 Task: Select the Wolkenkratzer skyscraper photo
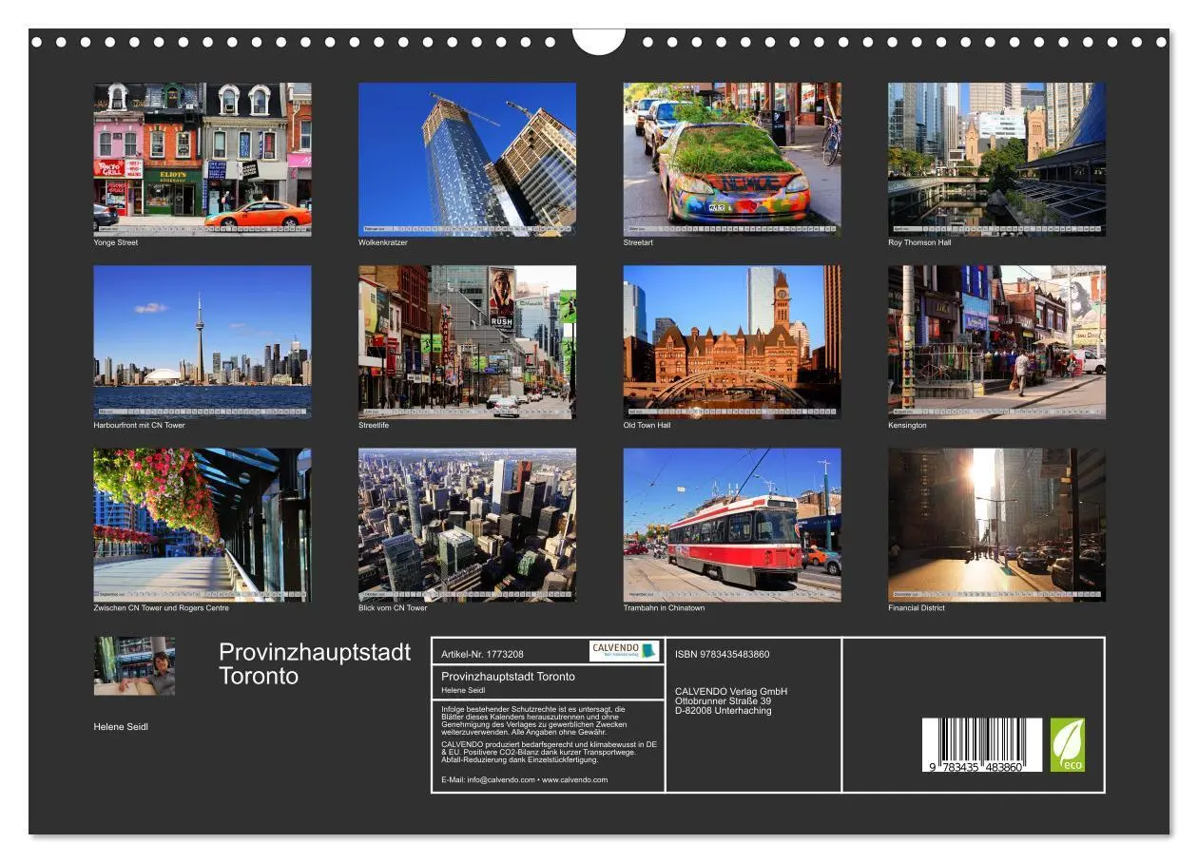[467, 159]
